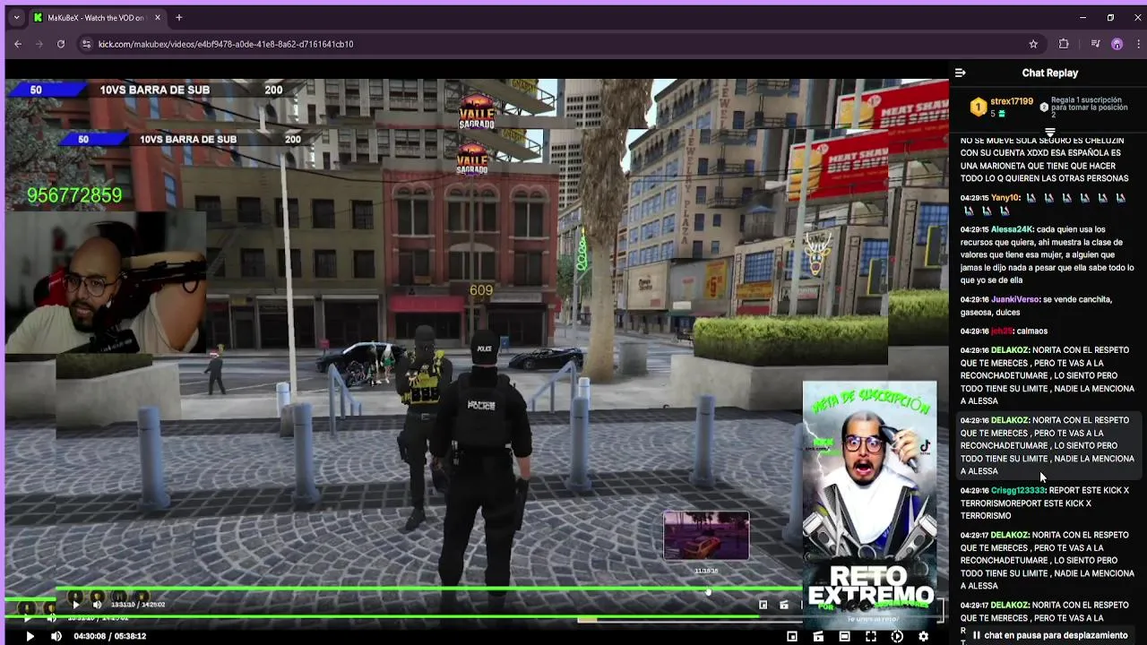The image size is (1147, 645).
Task: Open the playback speed control icon
Action: click(897, 636)
